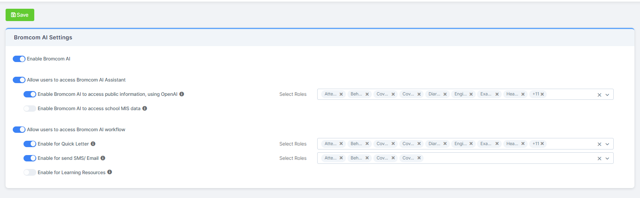Open the Quick Letter Select Roles dropdown
Image resolution: width=640 pixels, height=198 pixels.
pos(607,144)
